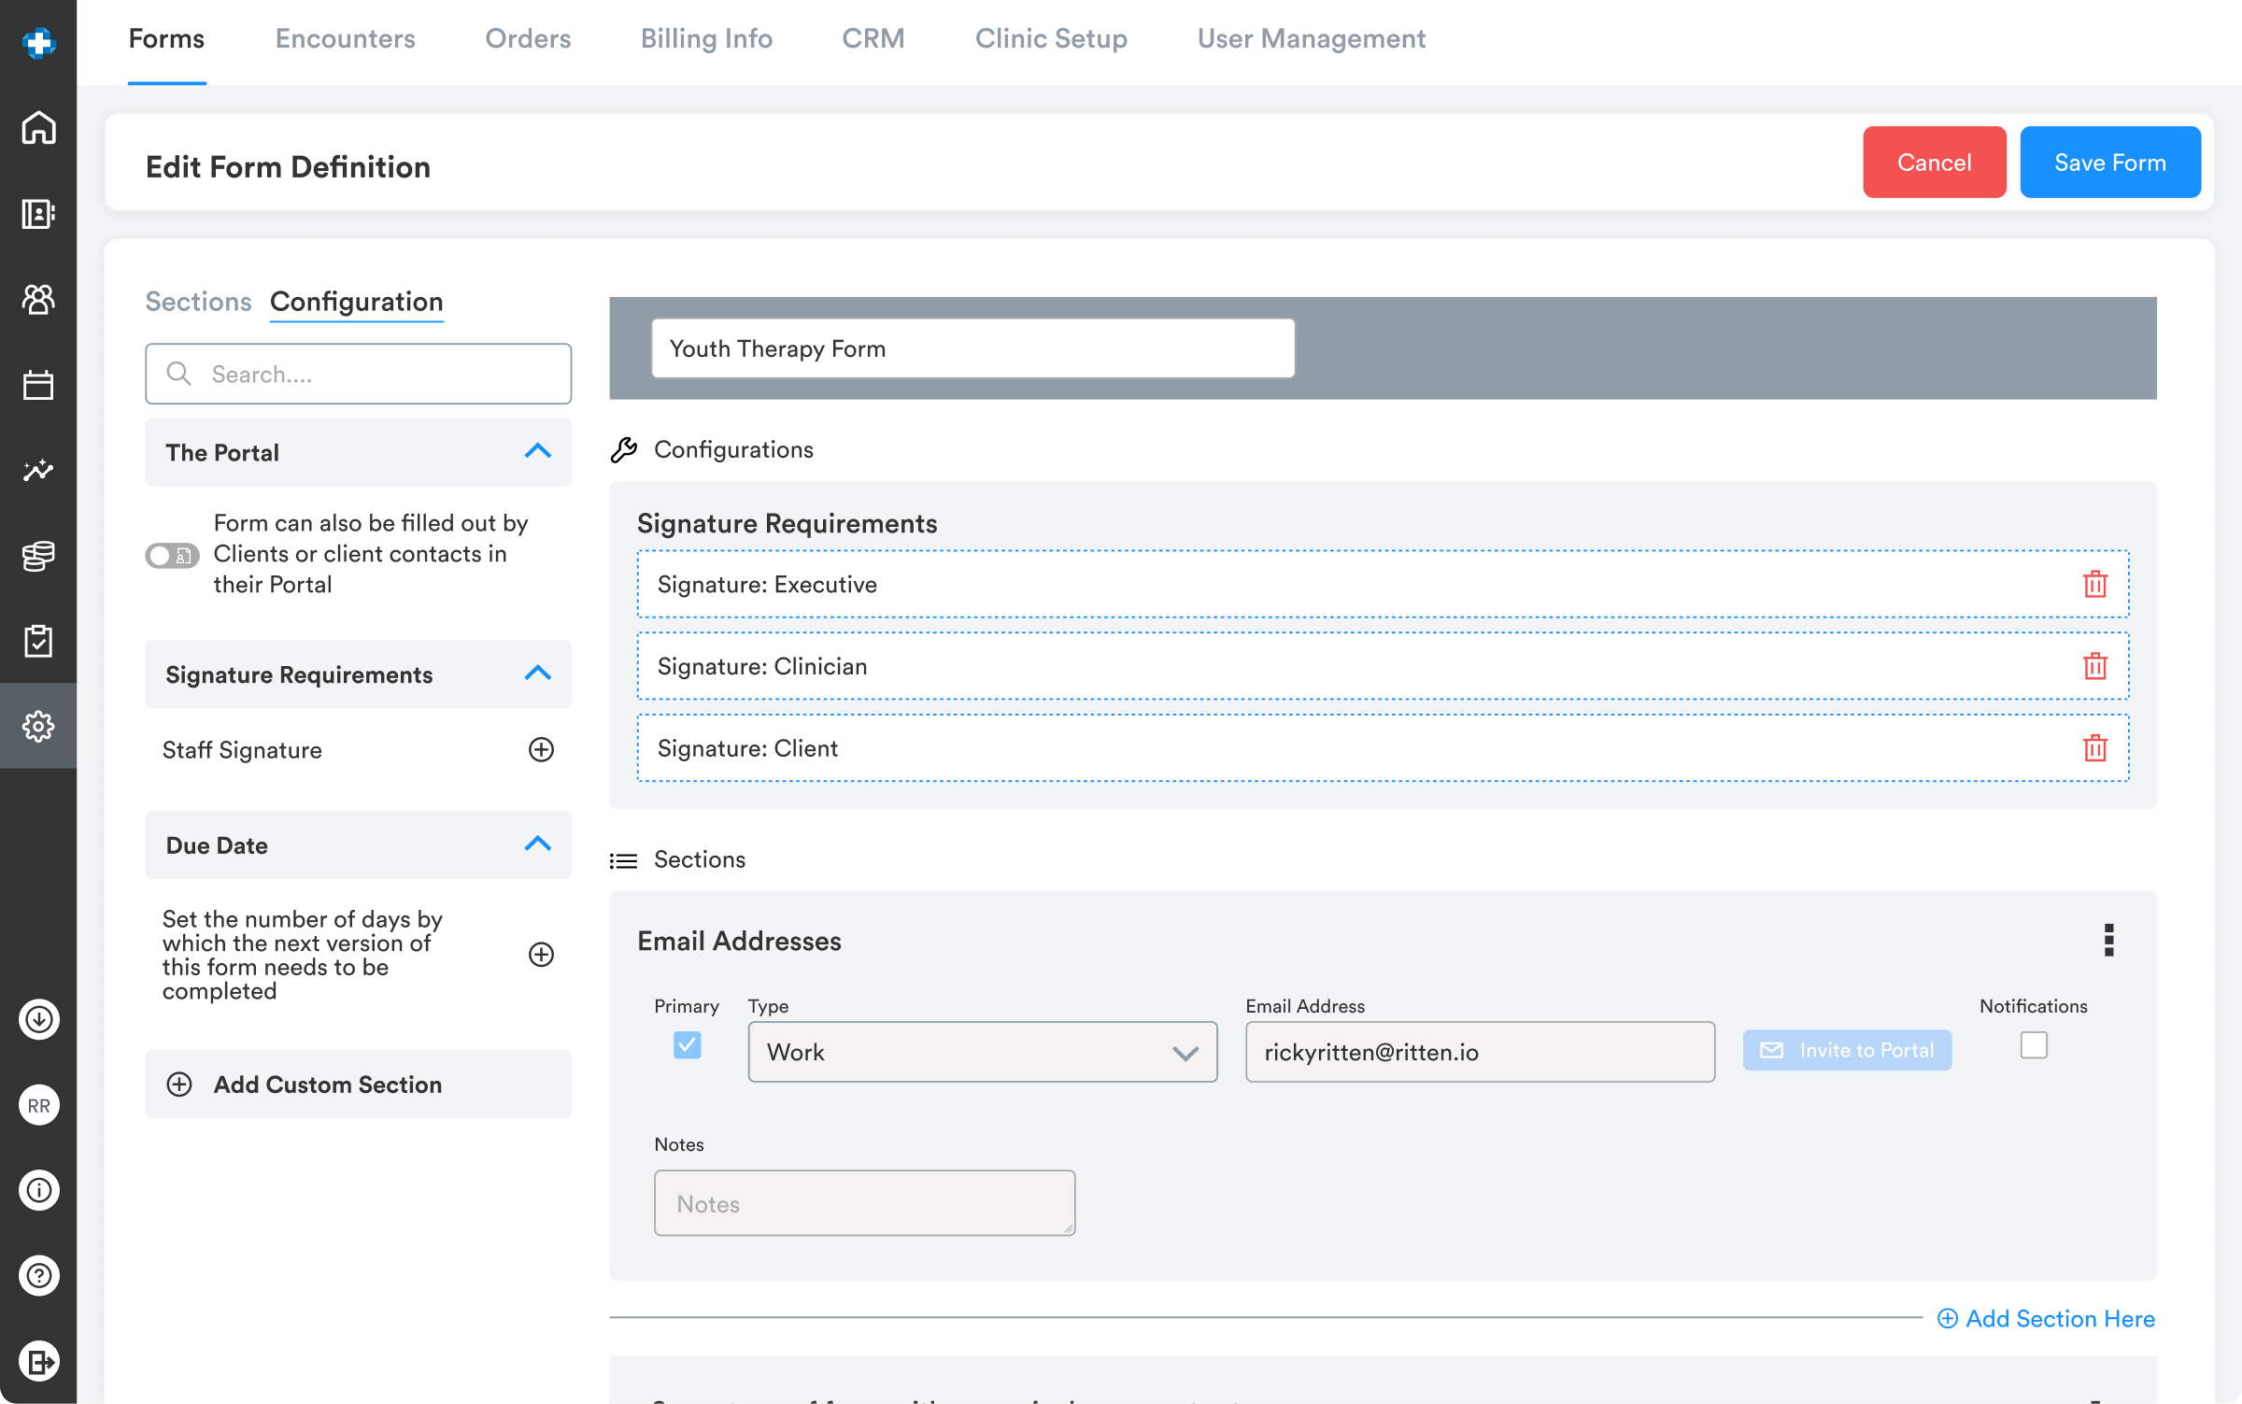Screen dimensions: 2242x1404
Task: Click the Email Addresses section heading
Action: [739, 941]
